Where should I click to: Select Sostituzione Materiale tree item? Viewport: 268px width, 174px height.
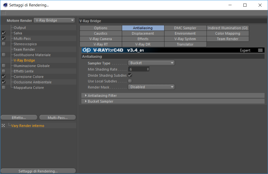tap(32, 55)
